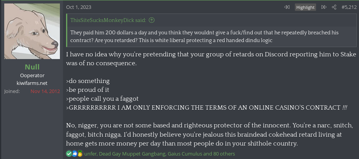The width and height of the screenshot is (359, 159).
Task: Toggle the Highlight button on the post
Action: (x=305, y=7)
